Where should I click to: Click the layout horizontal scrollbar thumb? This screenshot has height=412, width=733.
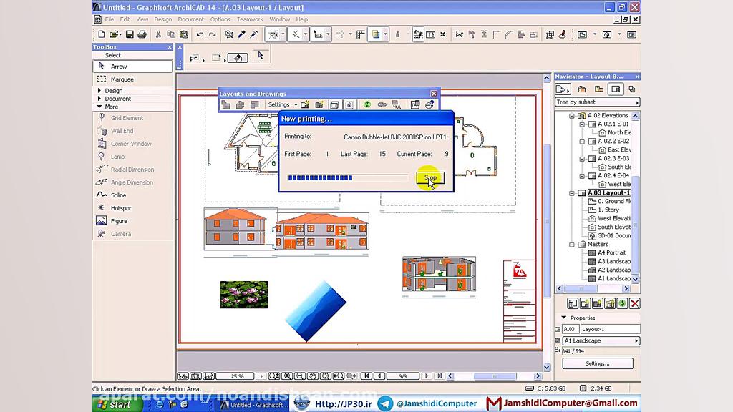click(495, 376)
